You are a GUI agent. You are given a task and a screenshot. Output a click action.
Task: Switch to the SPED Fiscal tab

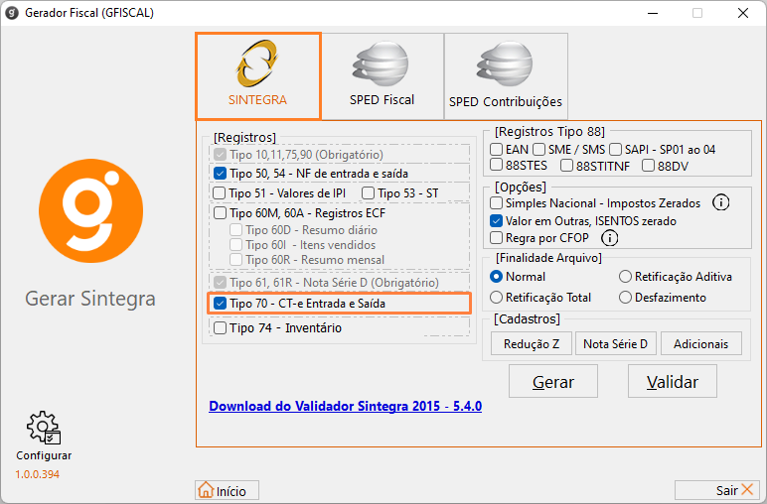383,76
